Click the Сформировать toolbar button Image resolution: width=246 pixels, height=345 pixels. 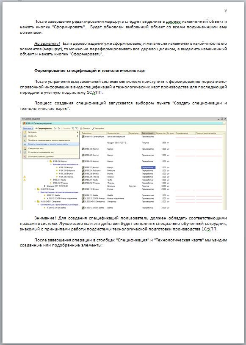click(x=44, y=128)
